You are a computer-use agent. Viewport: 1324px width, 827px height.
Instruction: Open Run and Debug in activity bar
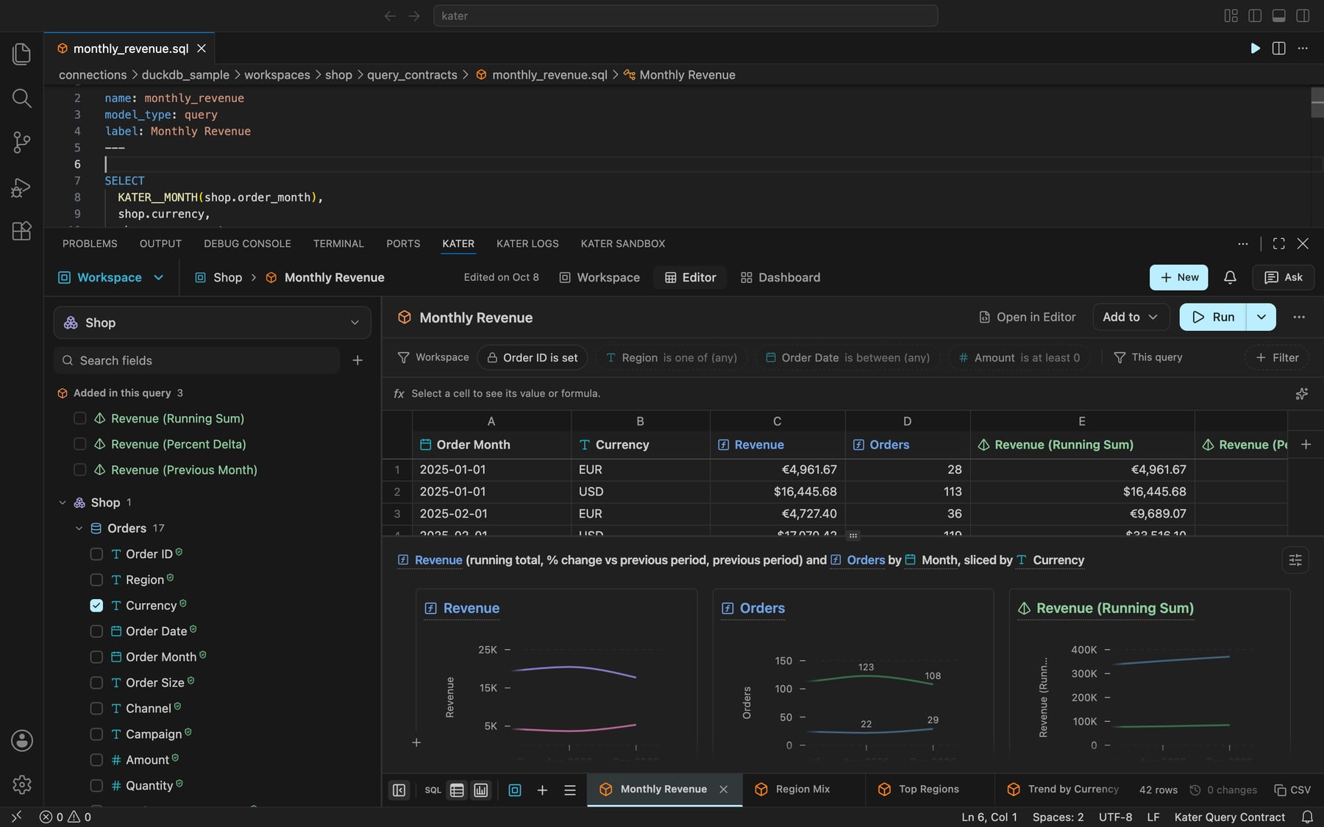click(x=22, y=187)
